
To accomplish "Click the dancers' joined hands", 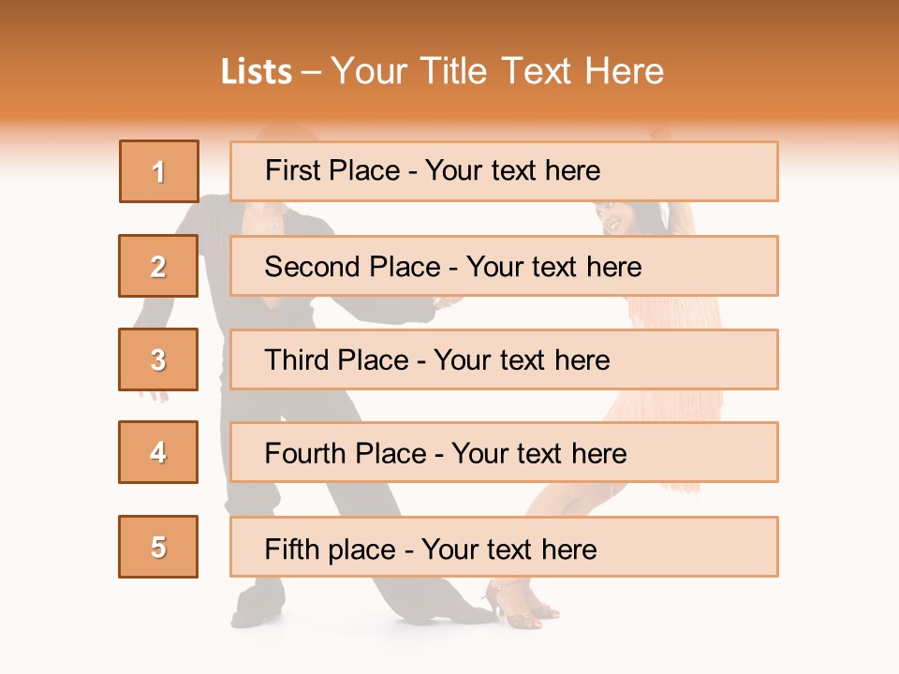I will (x=446, y=302).
